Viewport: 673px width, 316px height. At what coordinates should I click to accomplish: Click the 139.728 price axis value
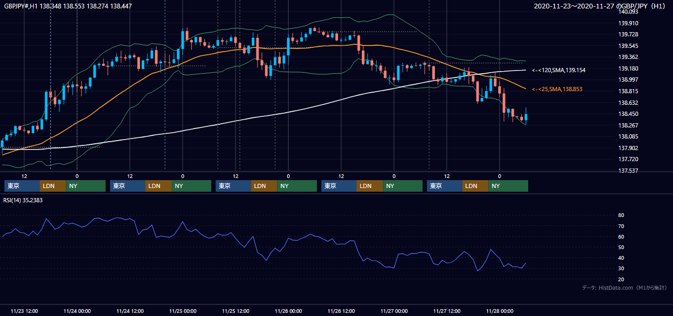tap(628, 34)
